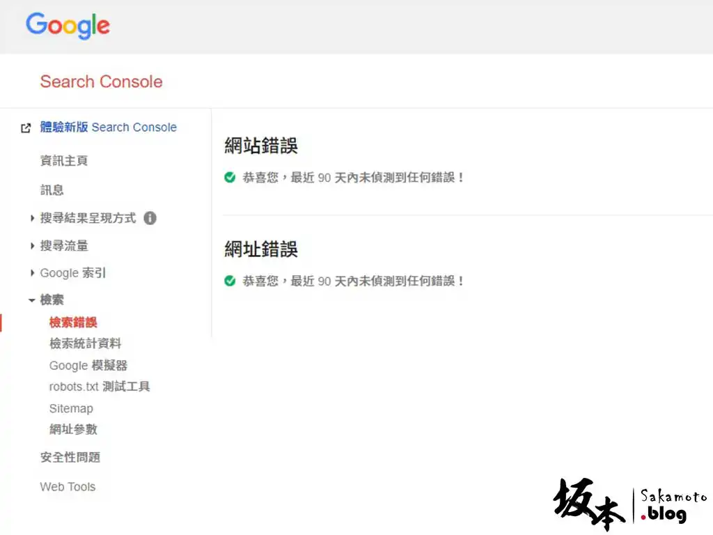Open 資訊主頁 from the sidebar
The height and width of the screenshot is (535, 713).
coord(63,160)
